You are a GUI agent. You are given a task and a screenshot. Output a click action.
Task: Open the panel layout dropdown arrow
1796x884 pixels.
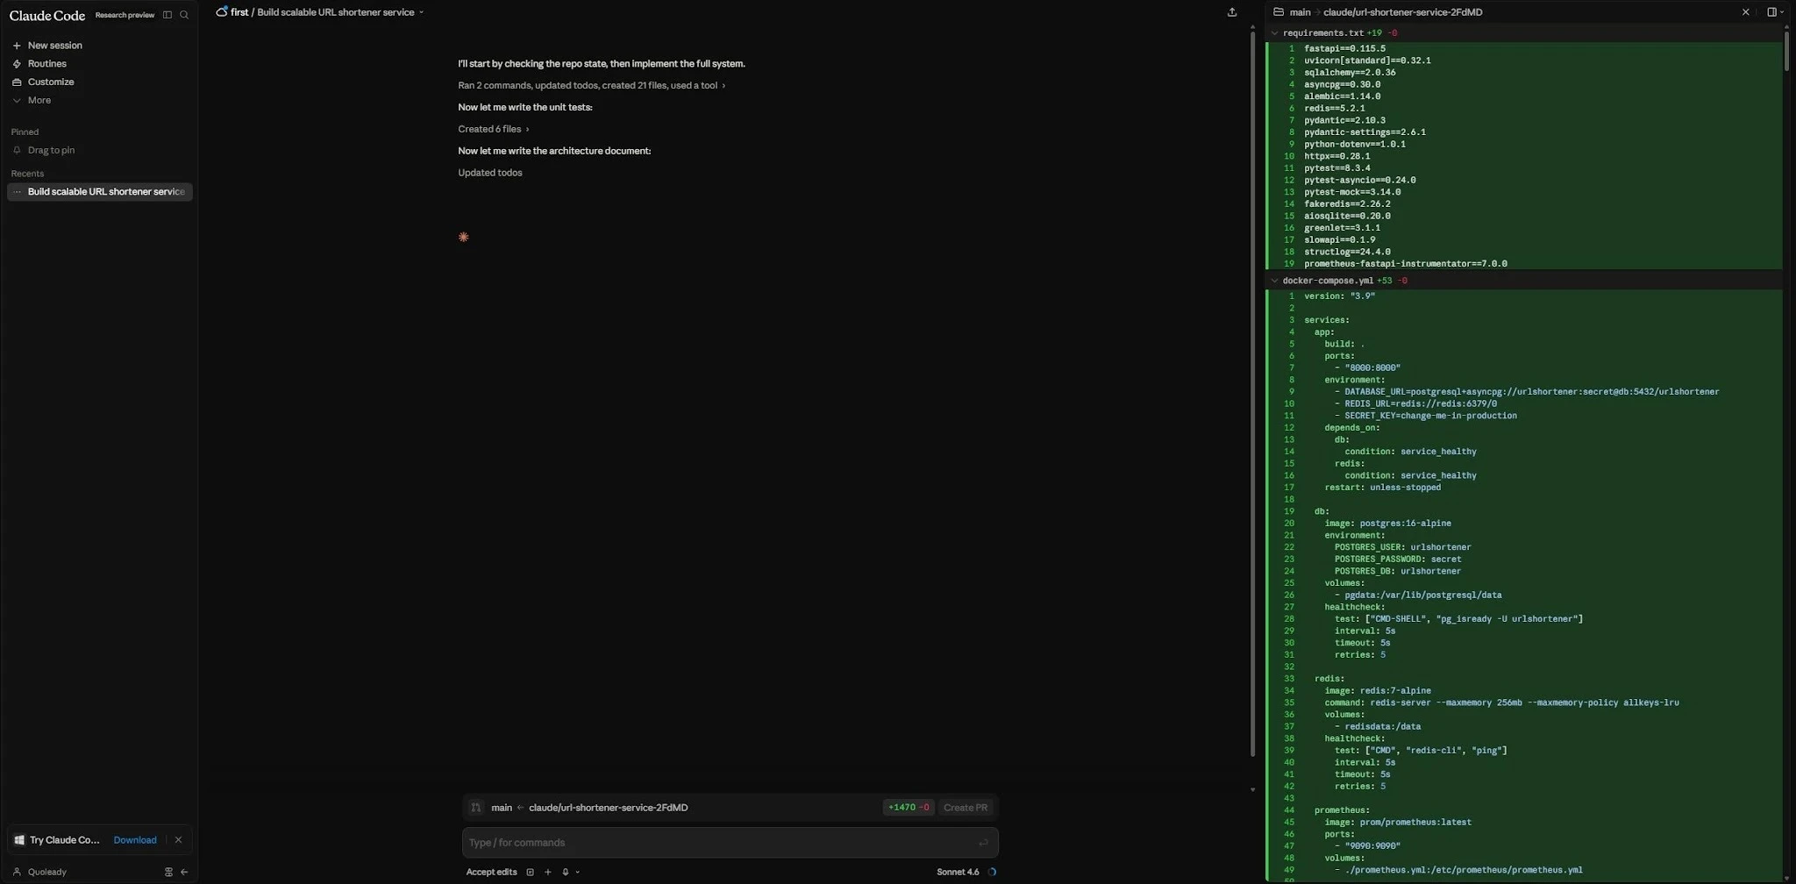pyautogui.click(x=1782, y=12)
